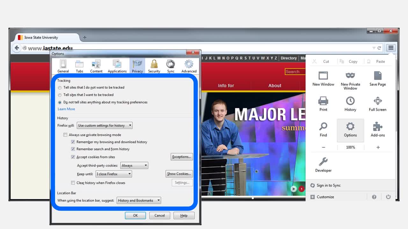Open the URL bar history dropdown arrow
This screenshot has width=408, height=229.
[374, 48]
